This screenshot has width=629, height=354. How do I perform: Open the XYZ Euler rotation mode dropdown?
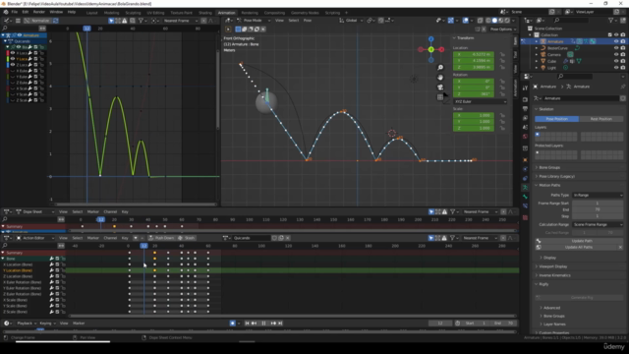481,101
